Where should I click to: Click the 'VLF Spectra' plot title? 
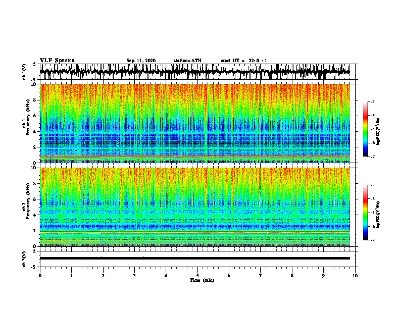click(x=57, y=61)
